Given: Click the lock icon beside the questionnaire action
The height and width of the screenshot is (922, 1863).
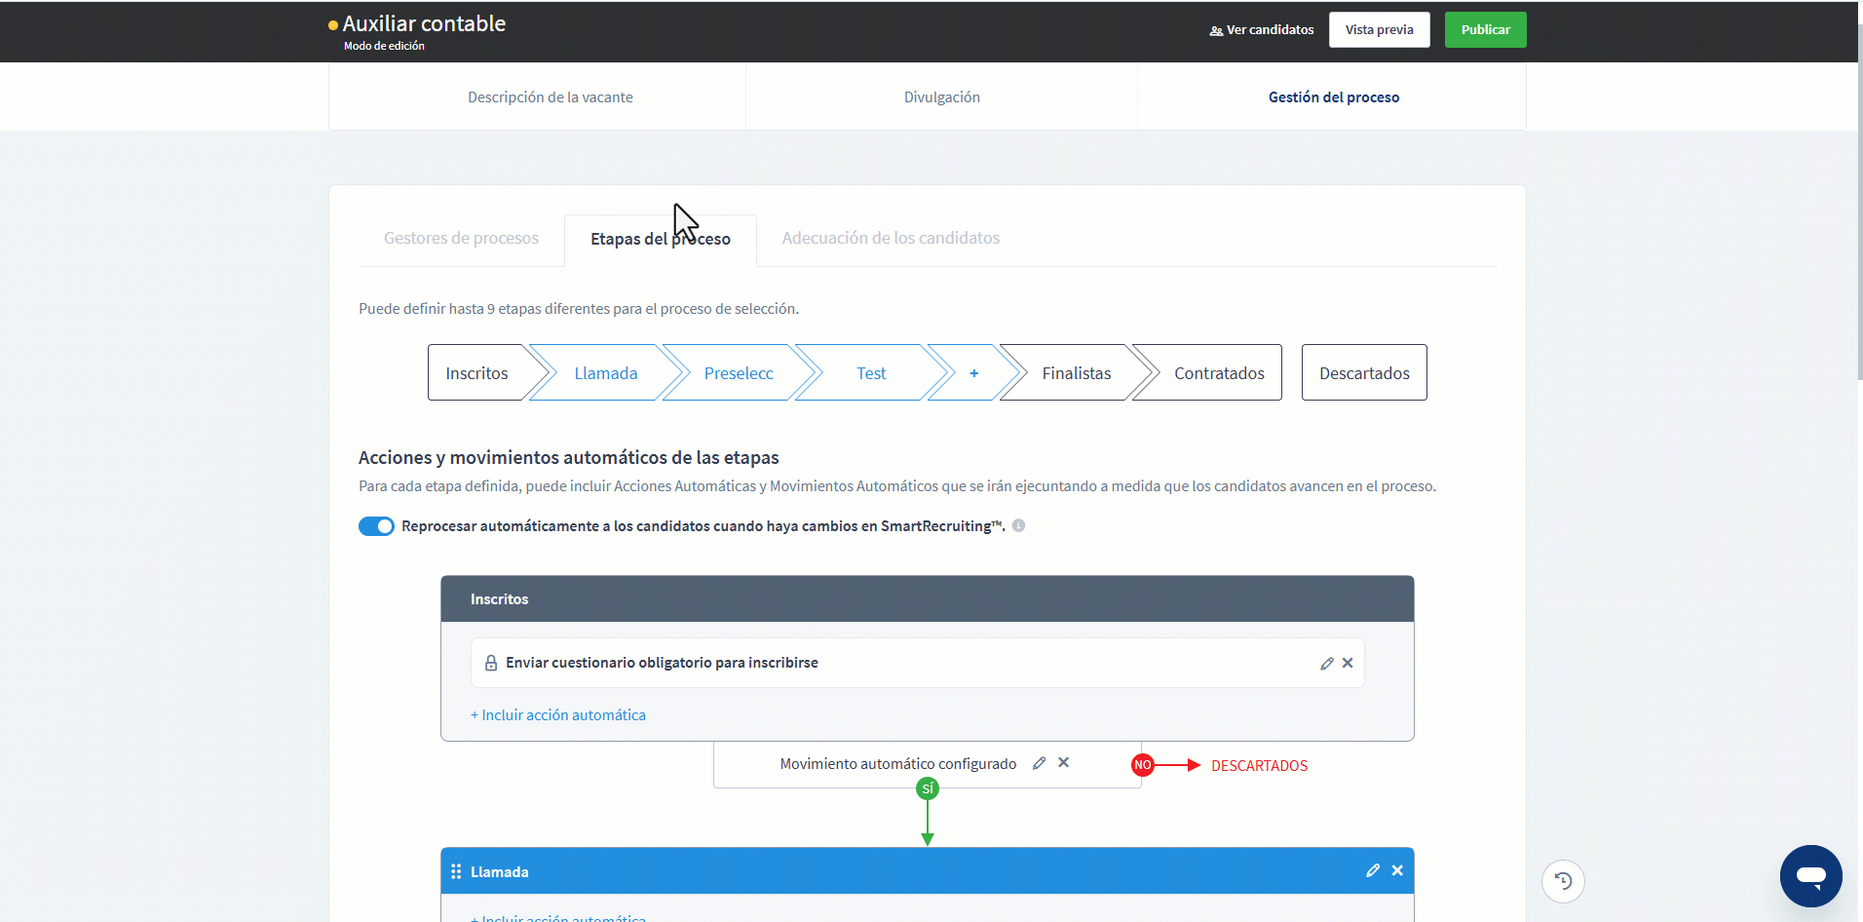Looking at the screenshot, I should (491, 663).
